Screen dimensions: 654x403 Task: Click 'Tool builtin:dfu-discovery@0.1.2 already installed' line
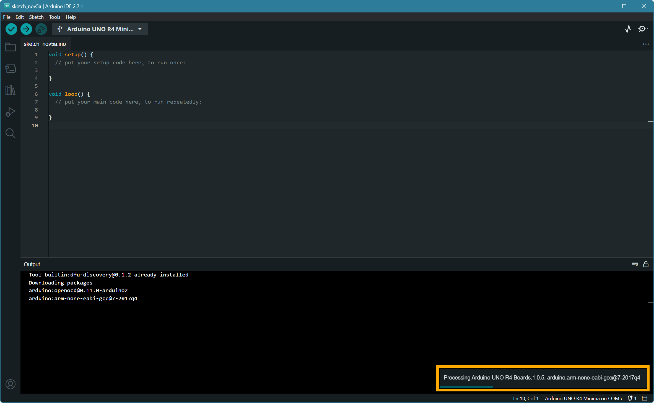(108, 275)
